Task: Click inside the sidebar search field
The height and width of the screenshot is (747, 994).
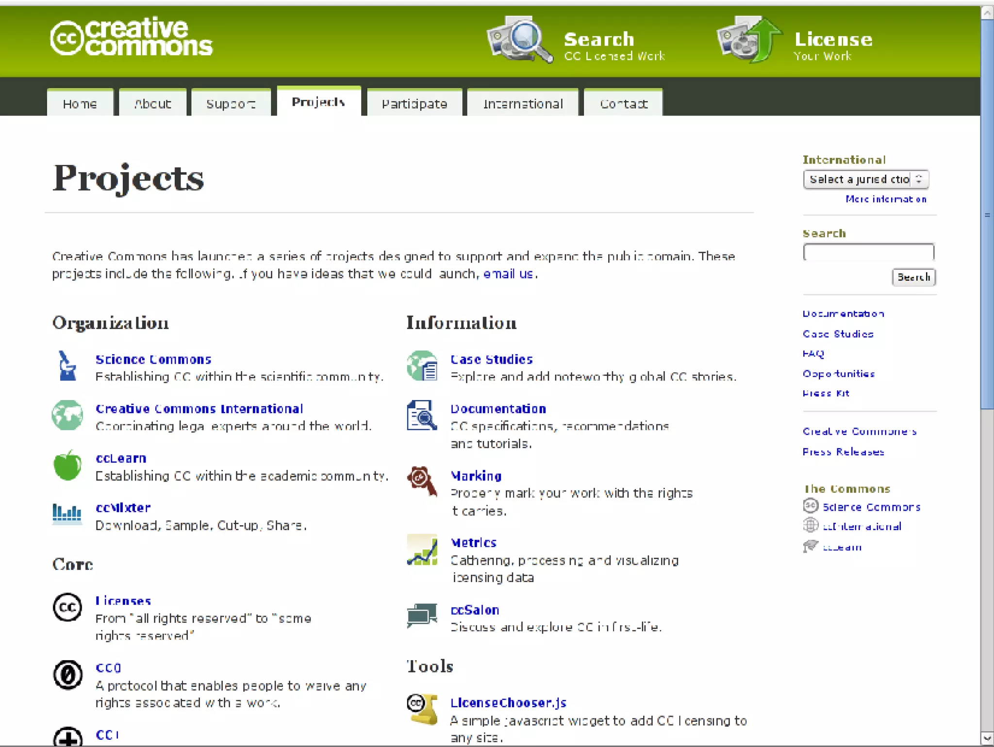Action: tap(868, 252)
